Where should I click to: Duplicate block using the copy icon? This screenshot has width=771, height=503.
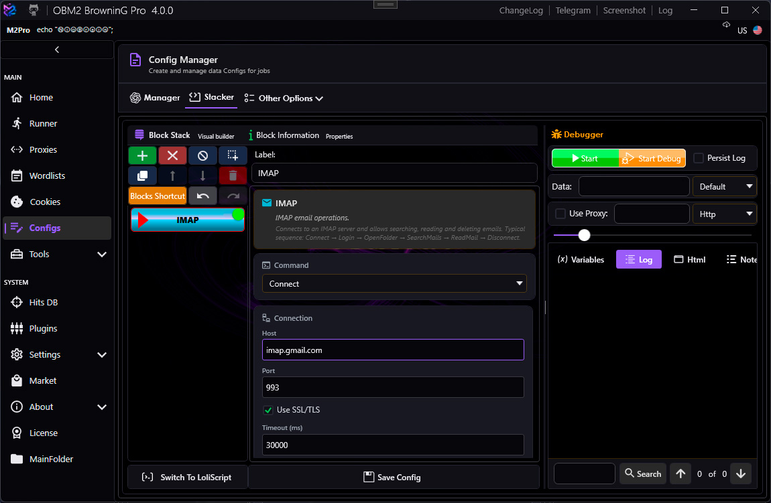click(x=143, y=175)
